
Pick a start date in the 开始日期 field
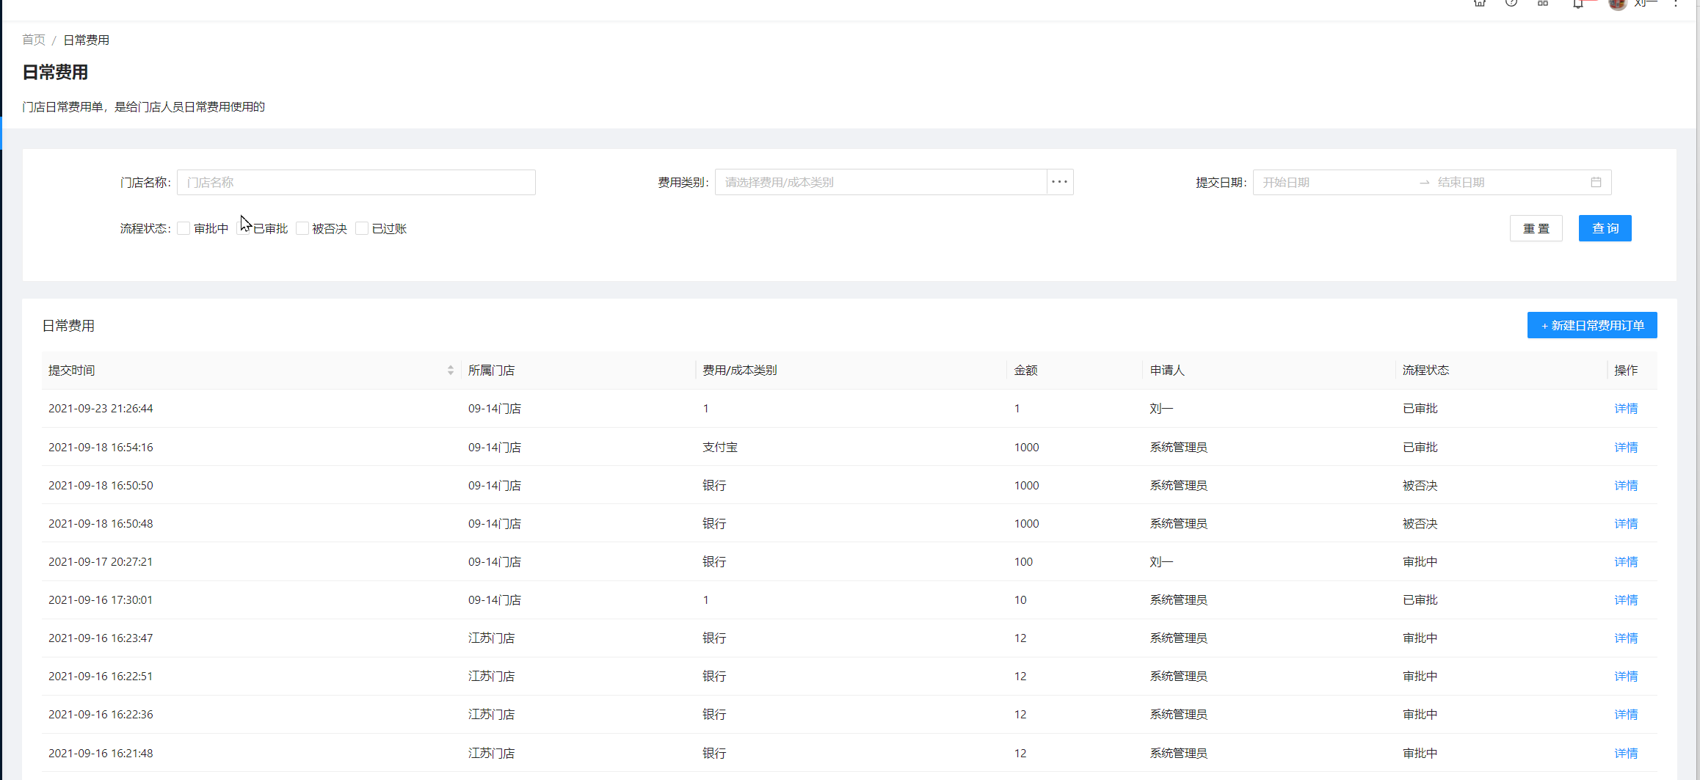(x=1336, y=182)
